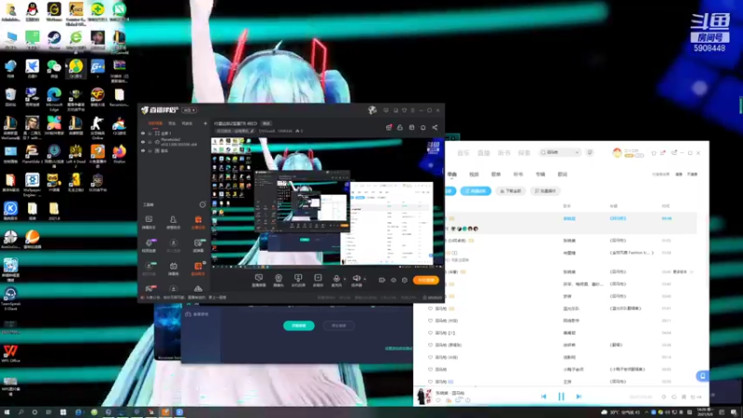Image resolution: width=743 pixels, height=418 pixels.
Task: Click the teal button in background window
Action: (x=298, y=326)
